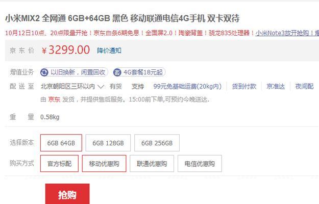The image size is (319, 204).
Task: Click the 货到付款 cash on delivery link
Action: 244,87
